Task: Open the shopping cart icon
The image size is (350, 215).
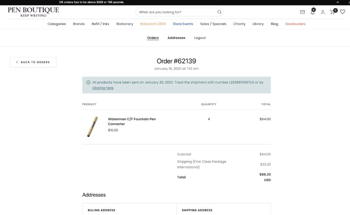Action: (x=333, y=12)
